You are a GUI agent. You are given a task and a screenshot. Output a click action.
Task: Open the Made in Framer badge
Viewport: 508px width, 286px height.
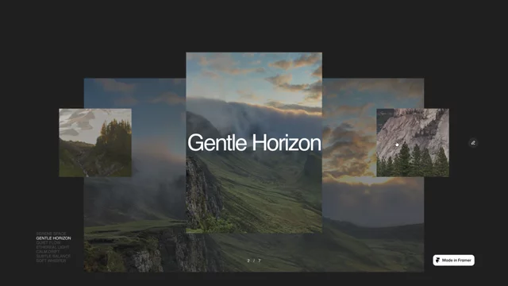(x=453, y=260)
